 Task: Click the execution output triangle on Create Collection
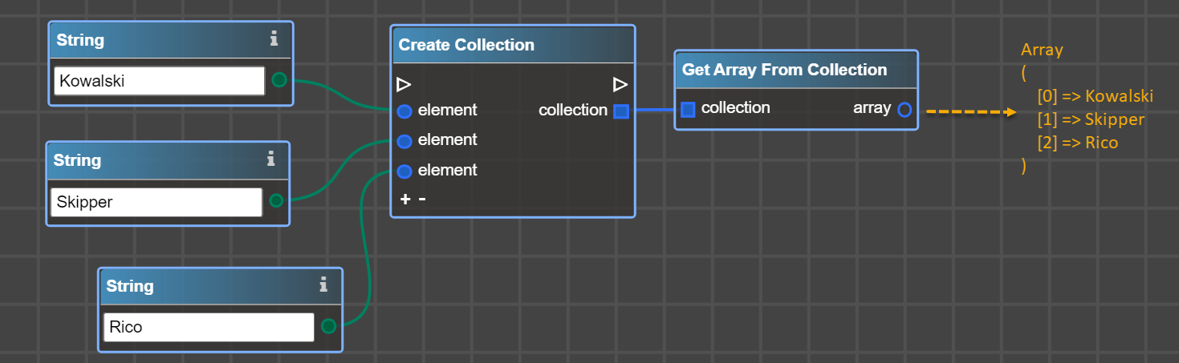tap(620, 84)
